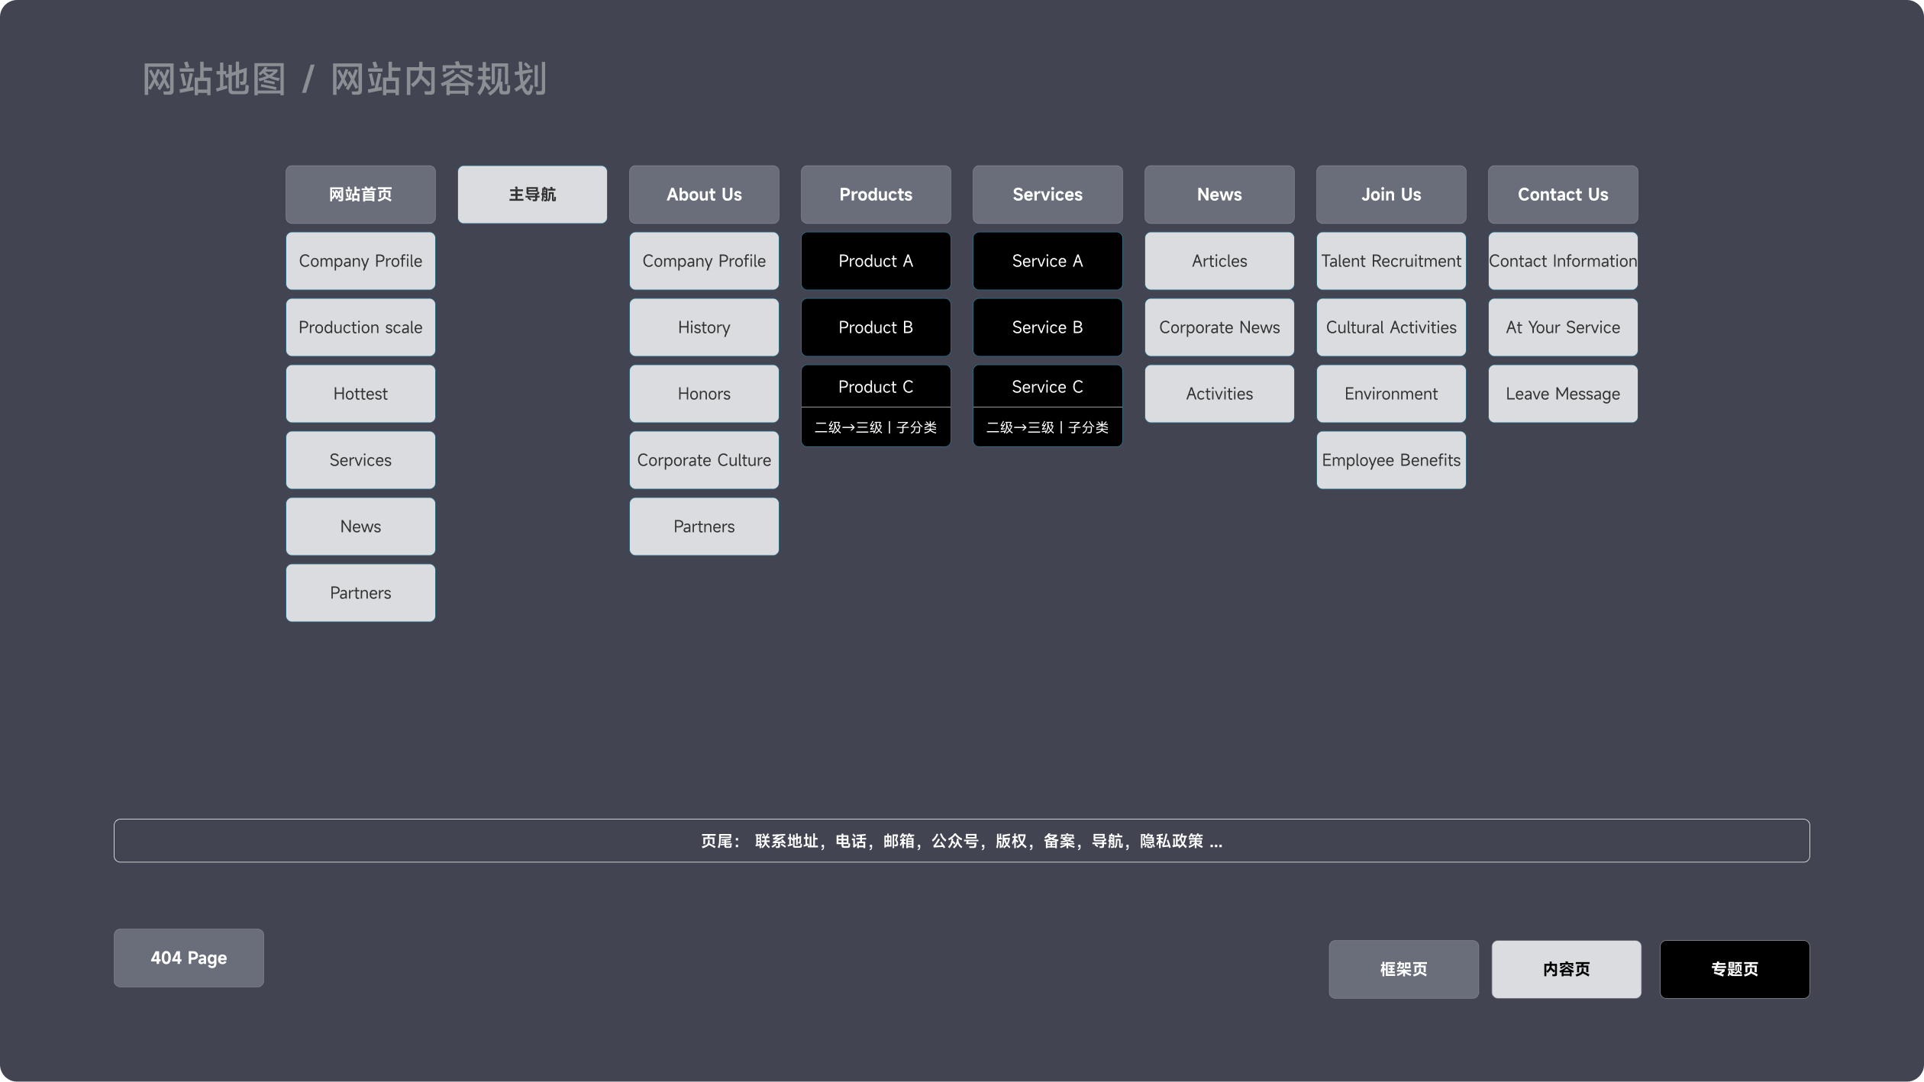Click the 专题页 black legend swatch
1924x1082 pixels.
pos(1734,969)
